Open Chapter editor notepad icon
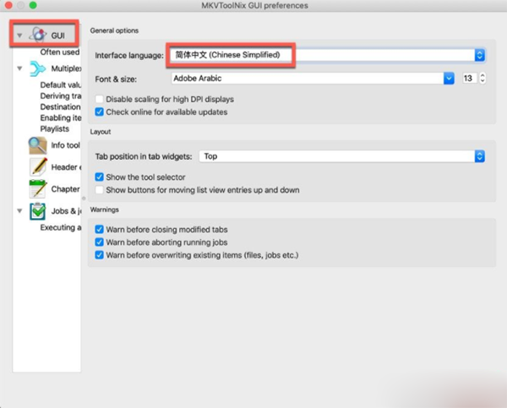The height and width of the screenshot is (408, 507). [38, 189]
